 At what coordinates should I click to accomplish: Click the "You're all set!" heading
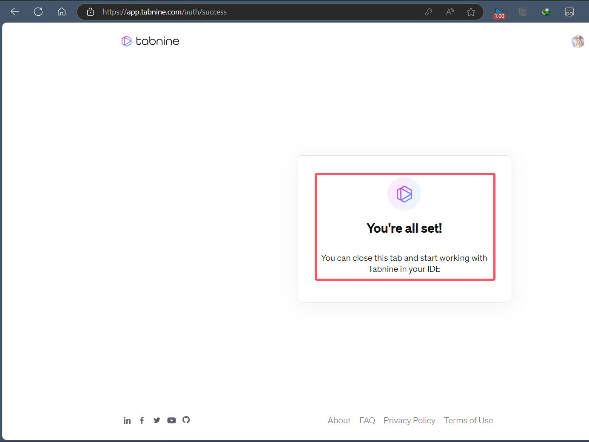coord(404,228)
